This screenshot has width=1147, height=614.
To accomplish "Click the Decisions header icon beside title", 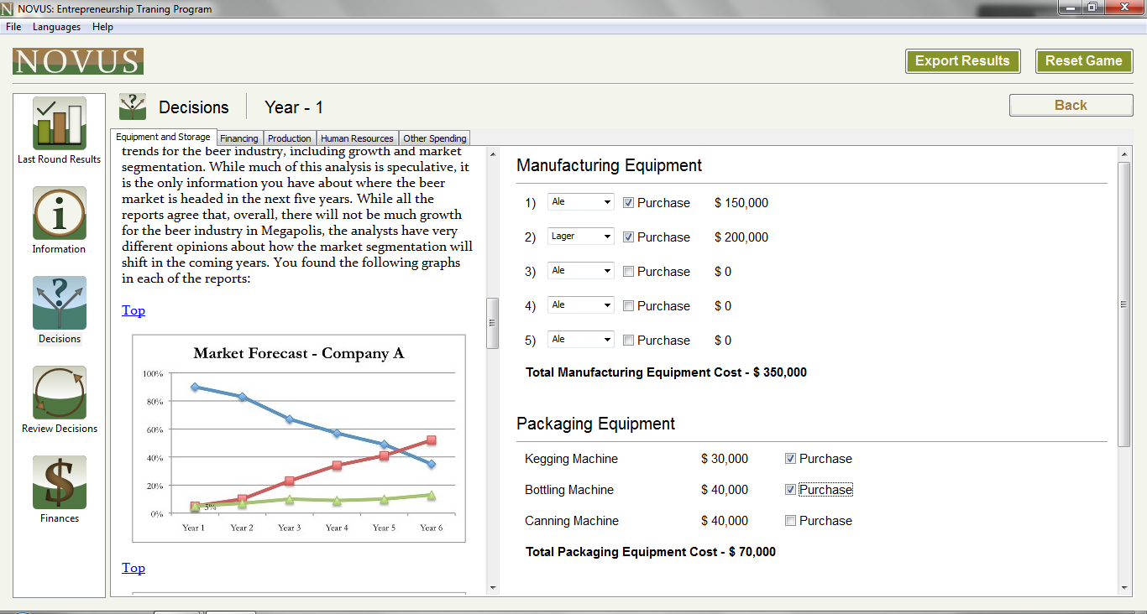I will [x=133, y=107].
